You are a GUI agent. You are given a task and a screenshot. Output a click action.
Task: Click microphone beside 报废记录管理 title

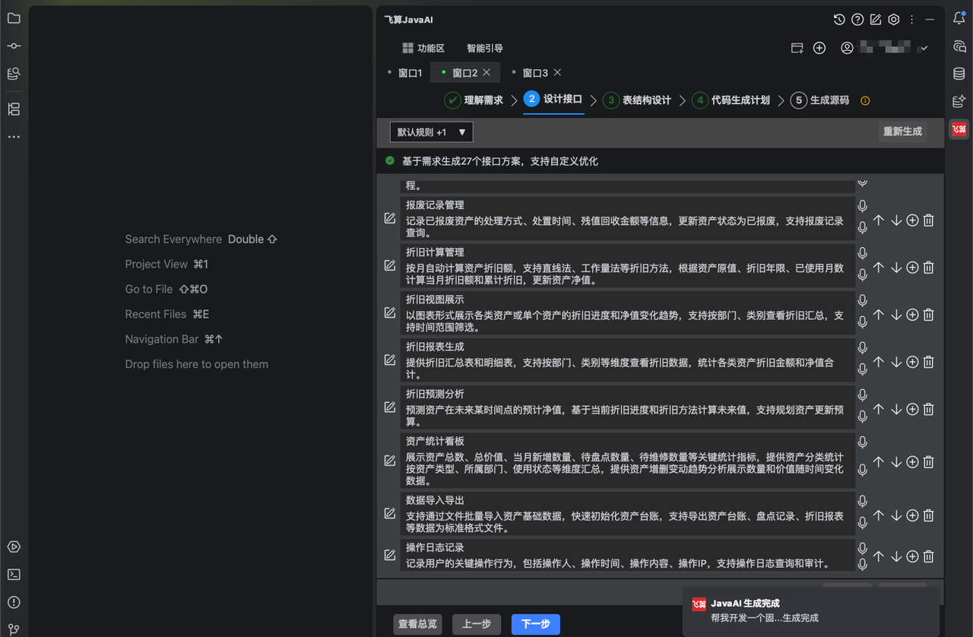click(x=862, y=205)
